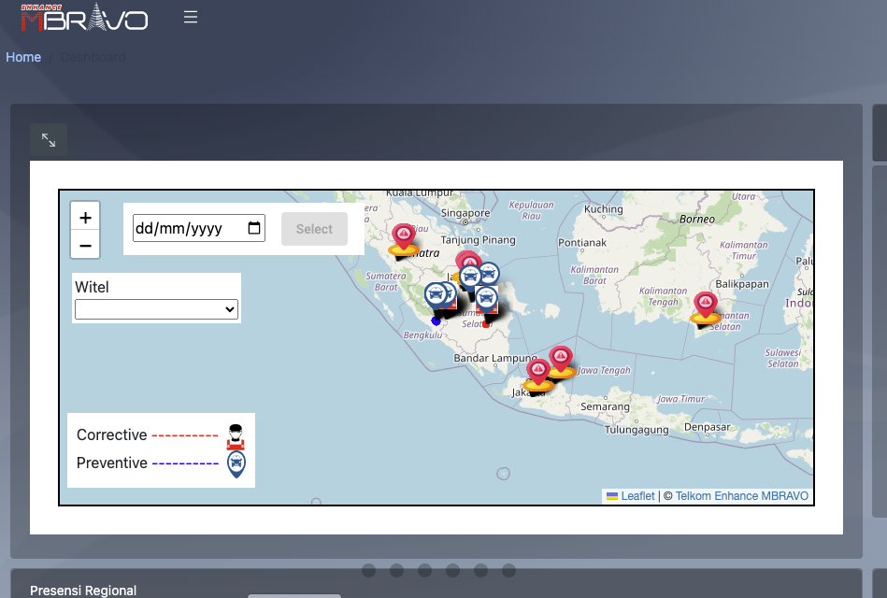Open the date picker calendar icon

coord(254,229)
